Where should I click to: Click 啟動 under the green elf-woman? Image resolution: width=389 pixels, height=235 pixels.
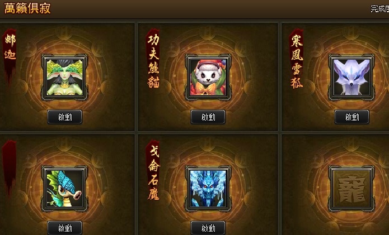pyautogui.click(x=65, y=117)
